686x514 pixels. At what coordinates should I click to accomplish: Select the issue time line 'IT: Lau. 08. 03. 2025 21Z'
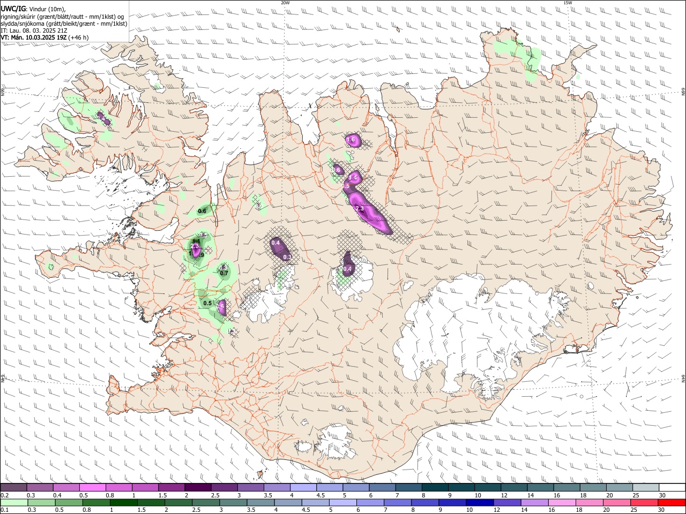(34, 31)
